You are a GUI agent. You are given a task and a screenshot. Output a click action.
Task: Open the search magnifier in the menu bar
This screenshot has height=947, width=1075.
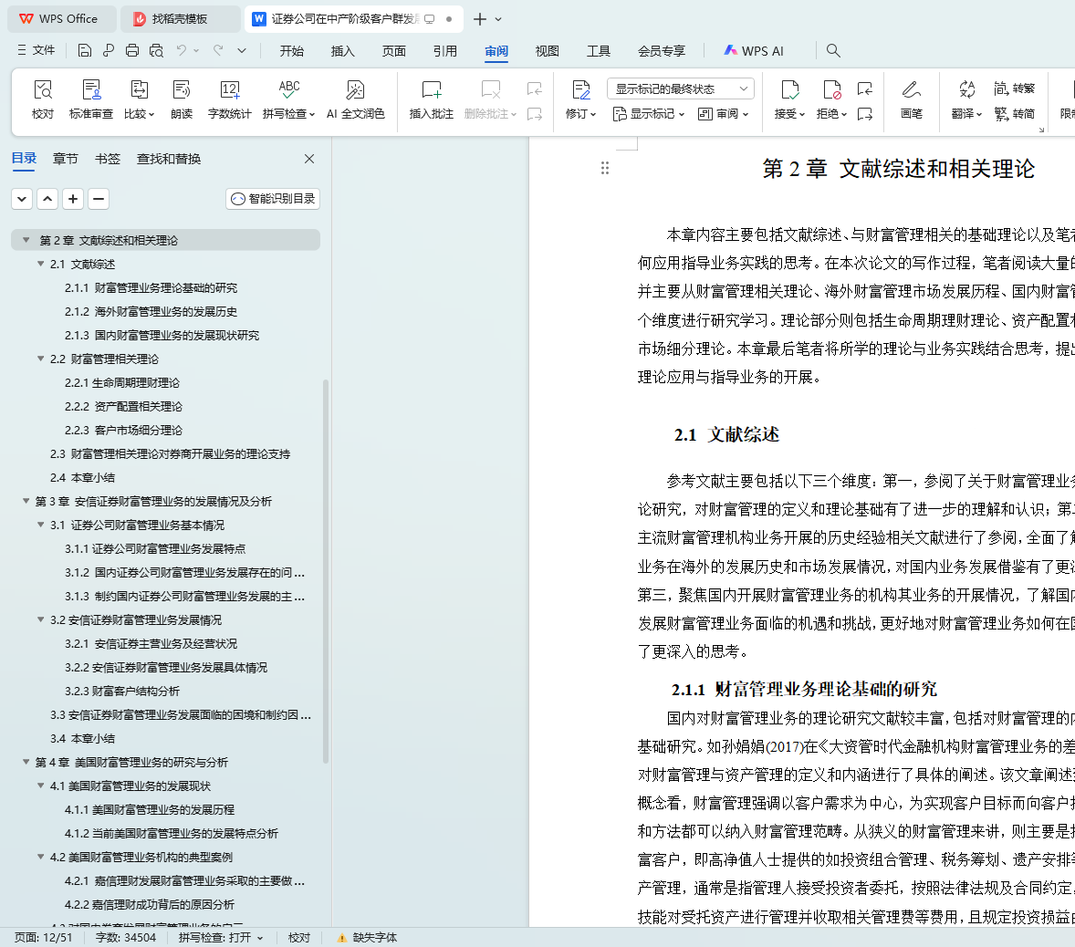(833, 50)
